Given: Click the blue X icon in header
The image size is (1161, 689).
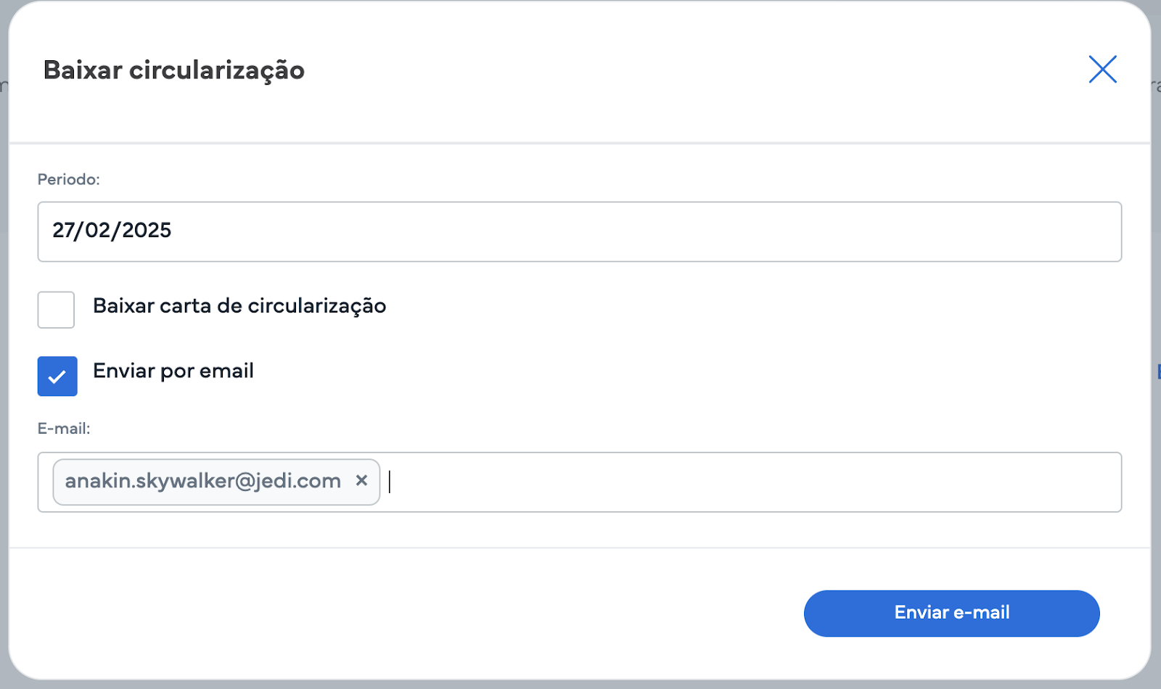Looking at the screenshot, I should (1102, 70).
